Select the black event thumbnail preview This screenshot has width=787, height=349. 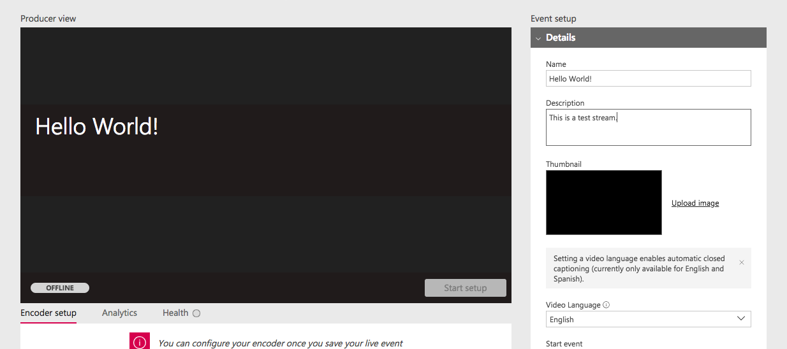(x=604, y=203)
